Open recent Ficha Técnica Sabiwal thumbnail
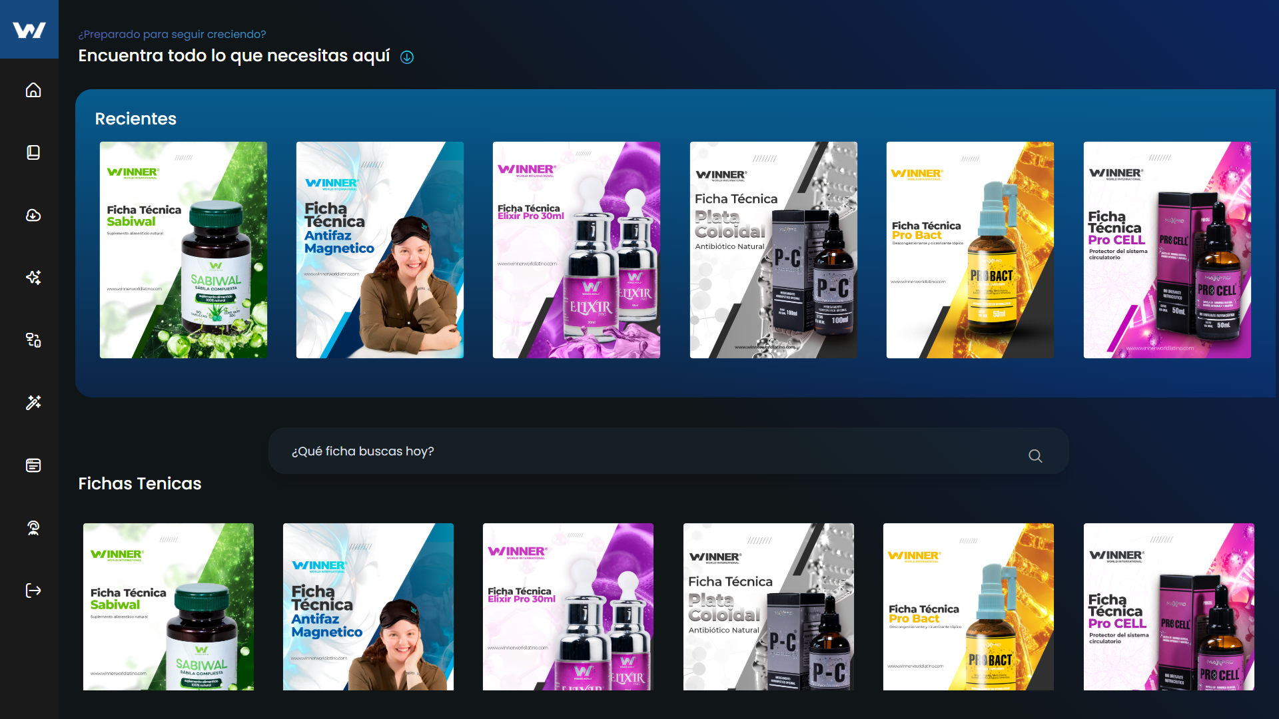This screenshot has width=1279, height=719. coord(183,250)
